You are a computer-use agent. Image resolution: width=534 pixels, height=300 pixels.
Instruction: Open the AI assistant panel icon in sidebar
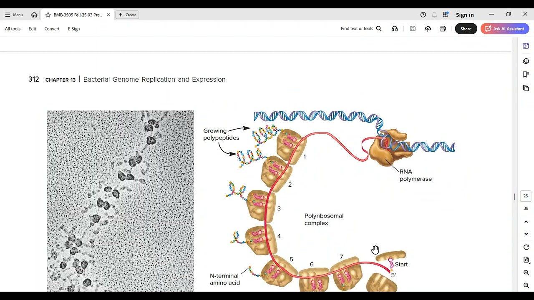[526, 46]
